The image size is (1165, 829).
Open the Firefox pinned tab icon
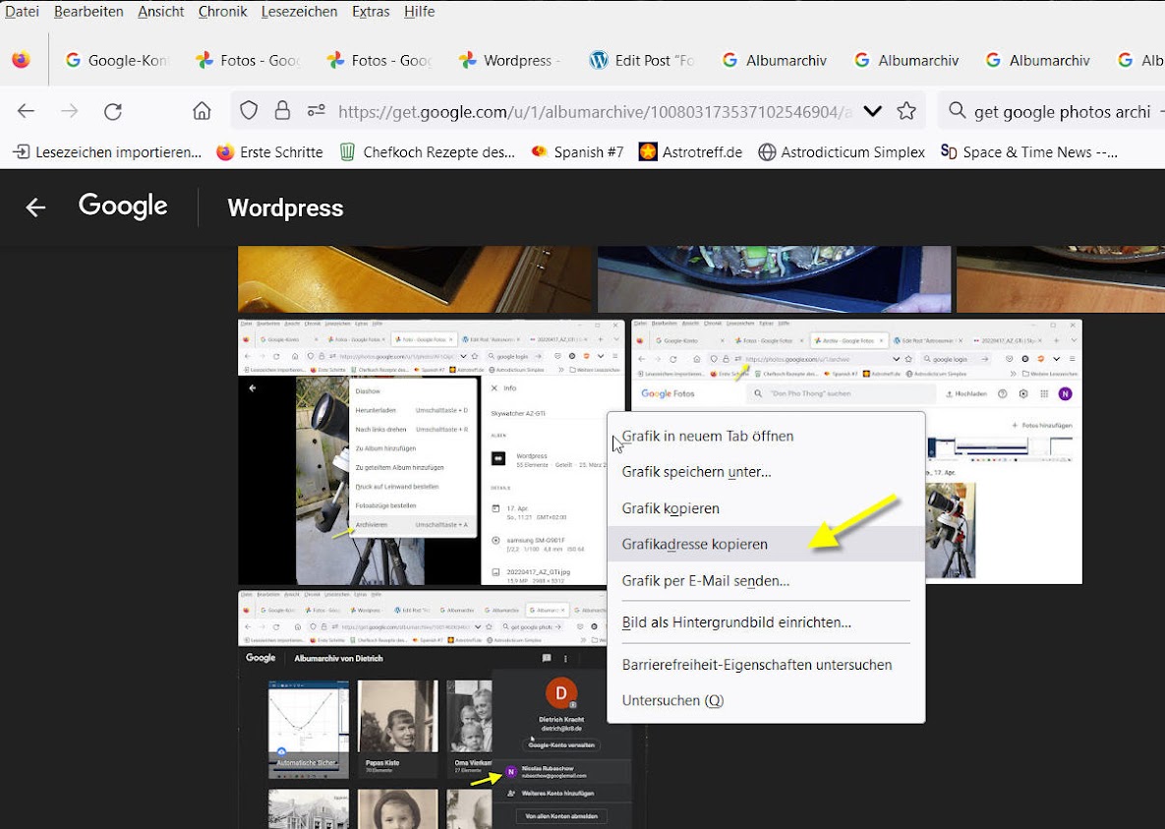coord(21,60)
